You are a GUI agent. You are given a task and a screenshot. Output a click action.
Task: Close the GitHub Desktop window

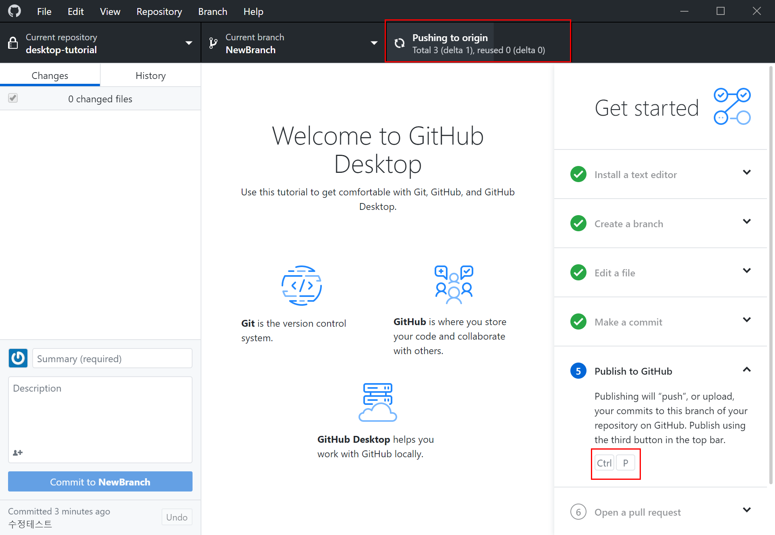(757, 11)
